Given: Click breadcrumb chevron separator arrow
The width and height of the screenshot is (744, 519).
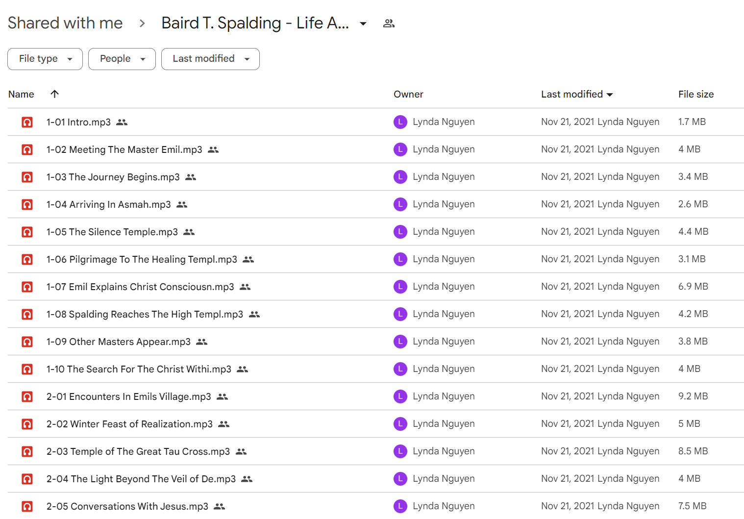Looking at the screenshot, I should pyautogui.click(x=142, y=23).
